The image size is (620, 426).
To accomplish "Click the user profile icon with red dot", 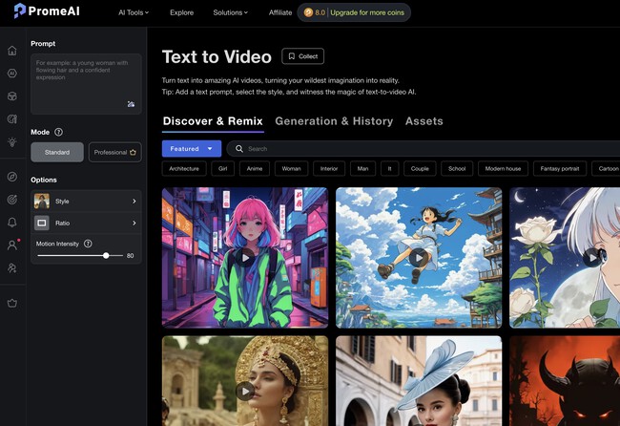I will (x=12, y=245).
